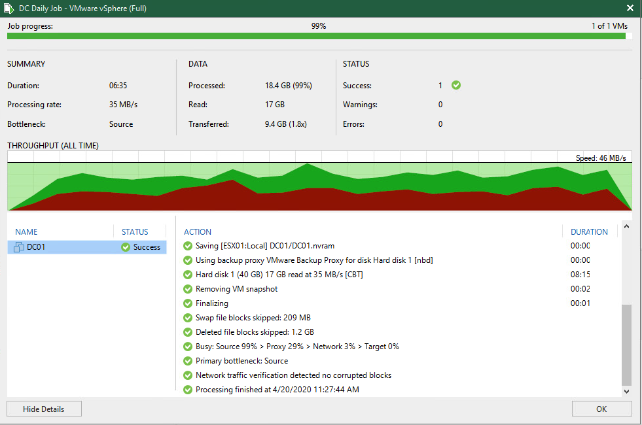This screenshot has height=425, width=642.
Task: Click the green Success checkmark in Status section
Action: (x=455, y=85)
